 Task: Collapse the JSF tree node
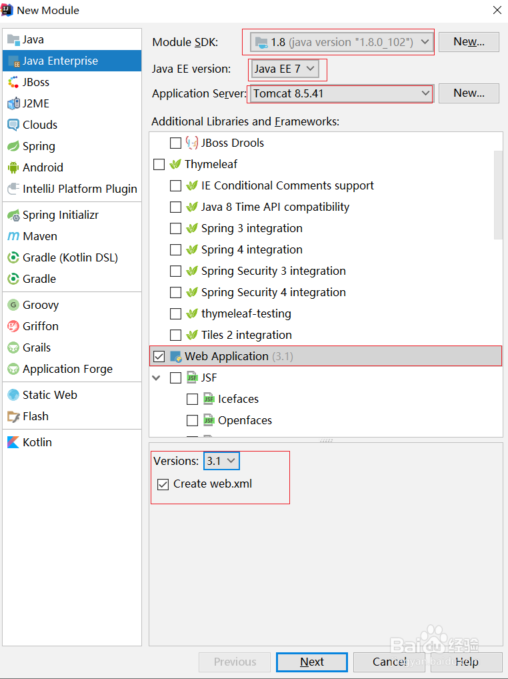157,378
